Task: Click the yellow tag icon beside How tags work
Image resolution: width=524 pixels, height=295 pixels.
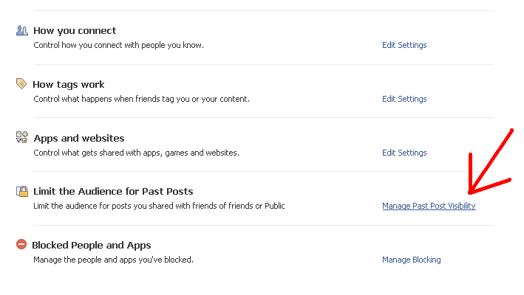Action: [x=21, y=83]
